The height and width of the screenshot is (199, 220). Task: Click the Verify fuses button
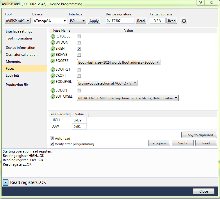(183, 143)
